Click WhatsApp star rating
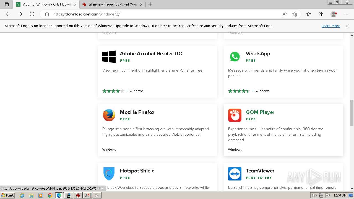 (239, 91)
